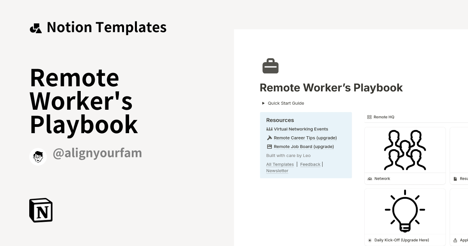Viewport: 468px width, 246px height.
Task: Collapse the Resources callout section
Action: (280, 120)
